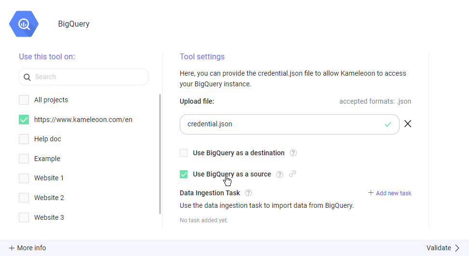
Task: Open the Data Ingestion Task help tooltip icon
Action: click(x=248, y=193)
